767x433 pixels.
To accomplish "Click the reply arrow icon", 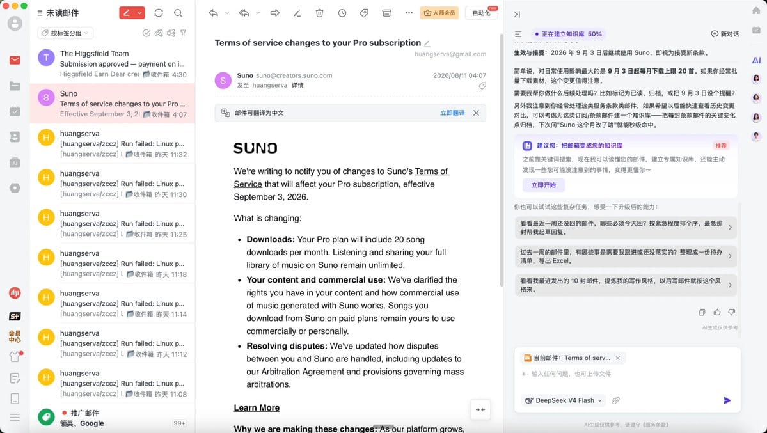I will 213,13.
